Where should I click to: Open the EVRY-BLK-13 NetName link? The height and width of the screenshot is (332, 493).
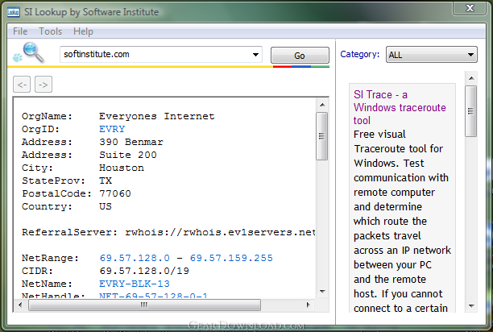(135, 284)
